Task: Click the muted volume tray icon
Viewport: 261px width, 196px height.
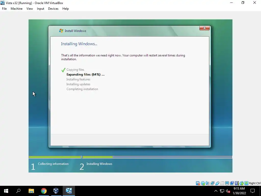Action: coord(228,191)
